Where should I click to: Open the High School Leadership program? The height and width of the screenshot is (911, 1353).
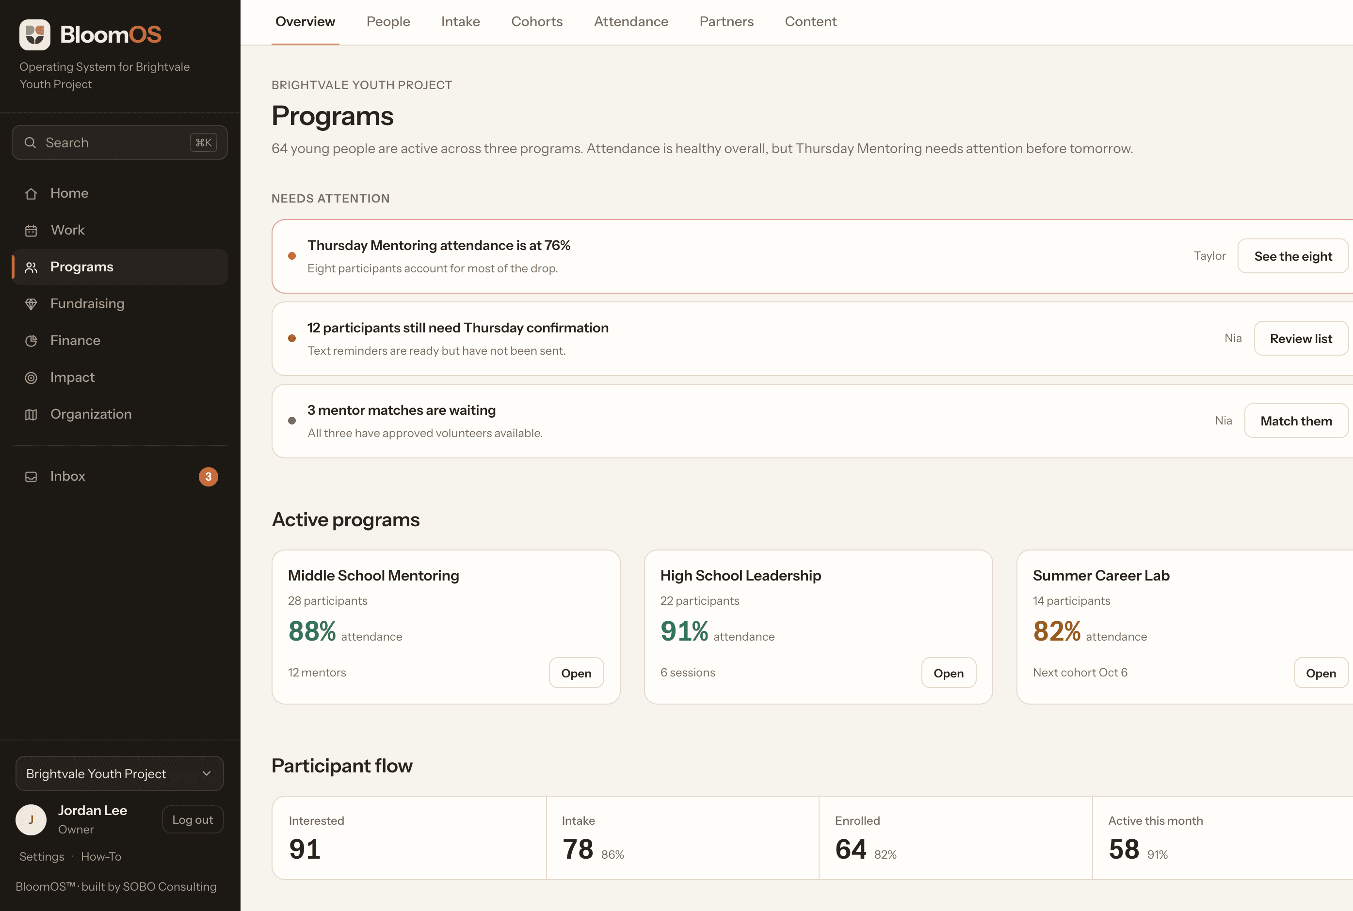(x=949, y=673)
